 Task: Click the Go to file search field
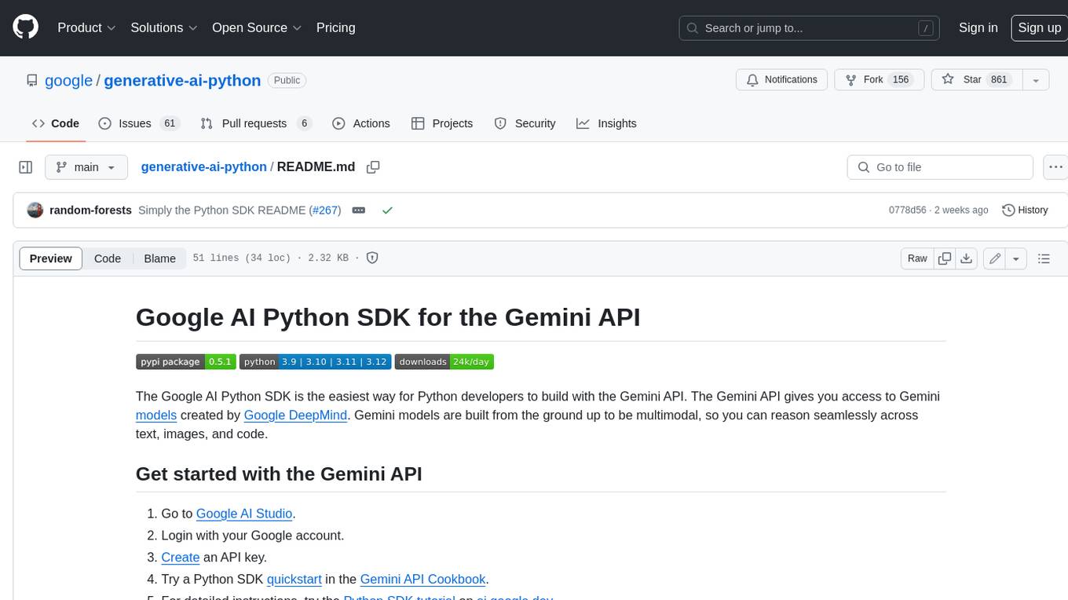pyautogui.click(x=940, y=167)
